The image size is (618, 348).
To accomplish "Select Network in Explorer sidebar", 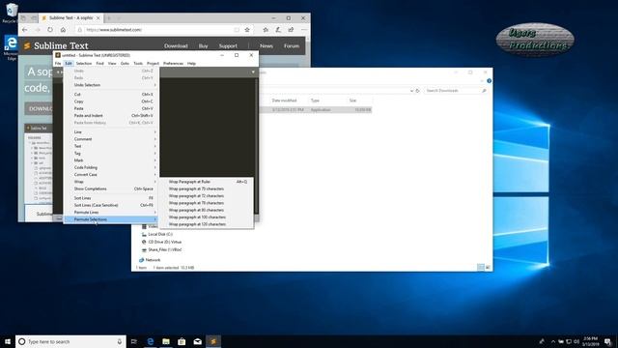I will [x=150, y=260].
